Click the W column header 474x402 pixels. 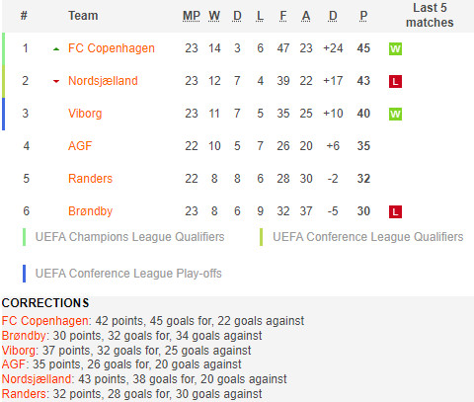coord(214,16)
